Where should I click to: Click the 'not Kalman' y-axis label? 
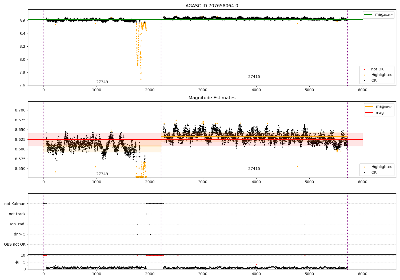(x=15, y=204)
